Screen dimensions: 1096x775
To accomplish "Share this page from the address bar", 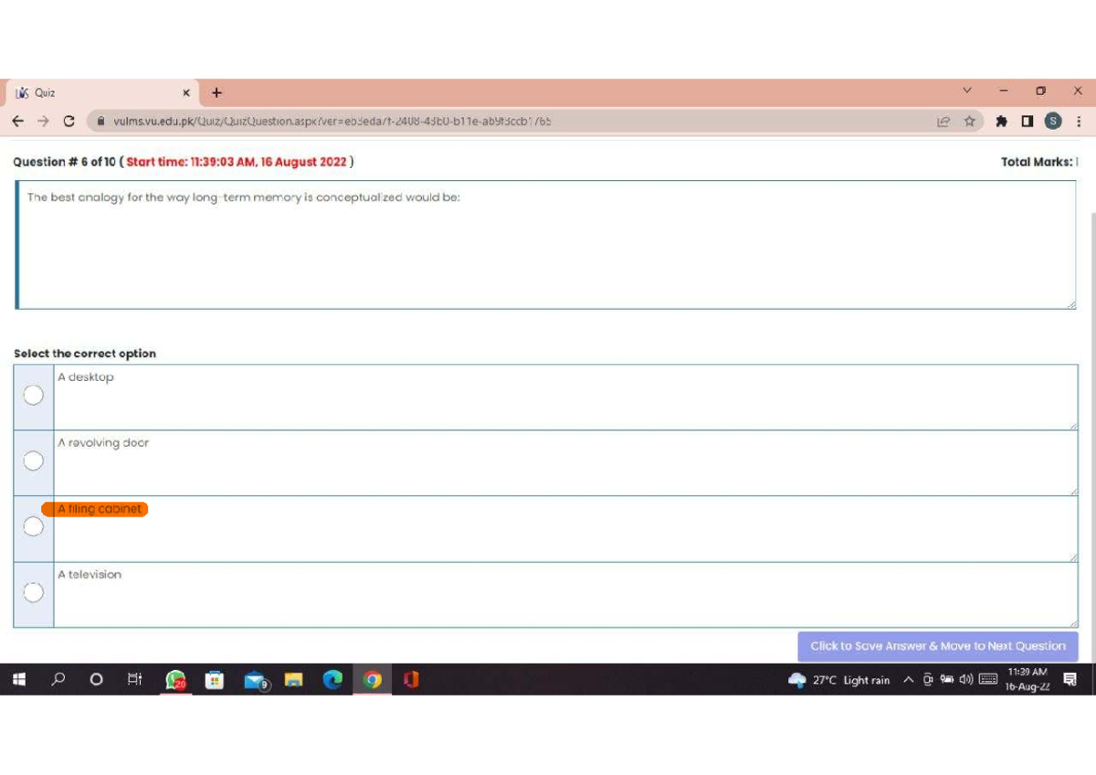I will tap(943, 121).
